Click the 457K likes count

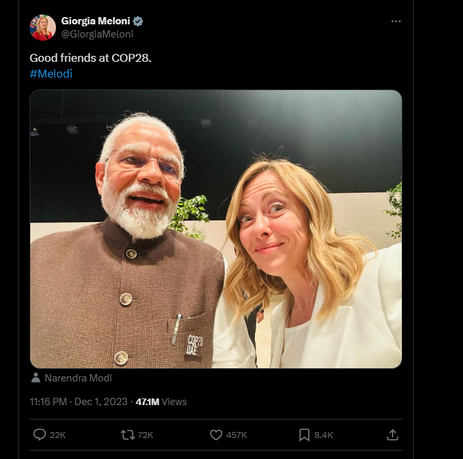coord(237,435)
